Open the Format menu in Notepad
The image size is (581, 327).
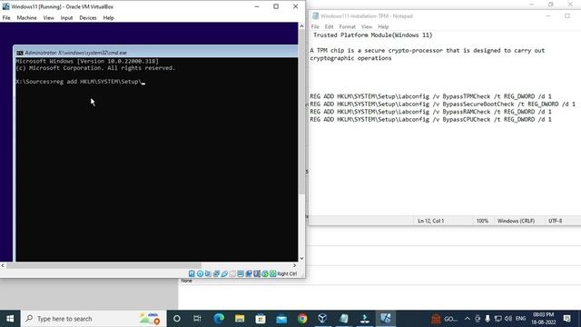coord(347,26)
